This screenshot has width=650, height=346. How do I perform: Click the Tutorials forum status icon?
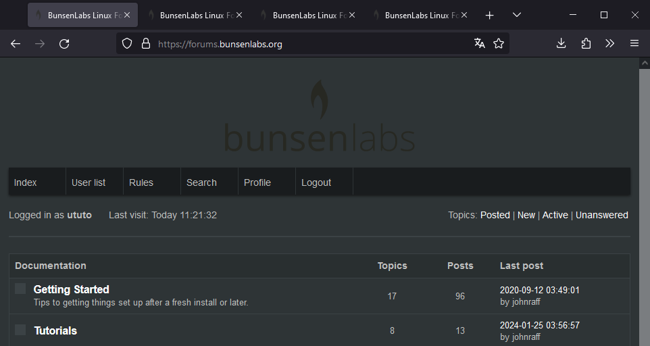pos(20,330)
